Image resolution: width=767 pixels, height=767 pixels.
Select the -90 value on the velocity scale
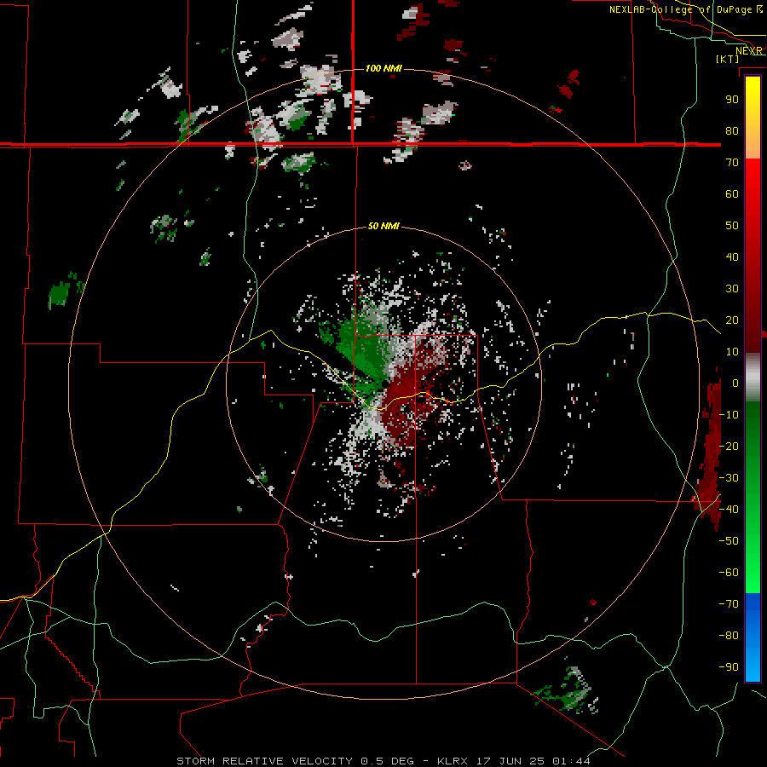pyautogui.click(x=729, y=667)
